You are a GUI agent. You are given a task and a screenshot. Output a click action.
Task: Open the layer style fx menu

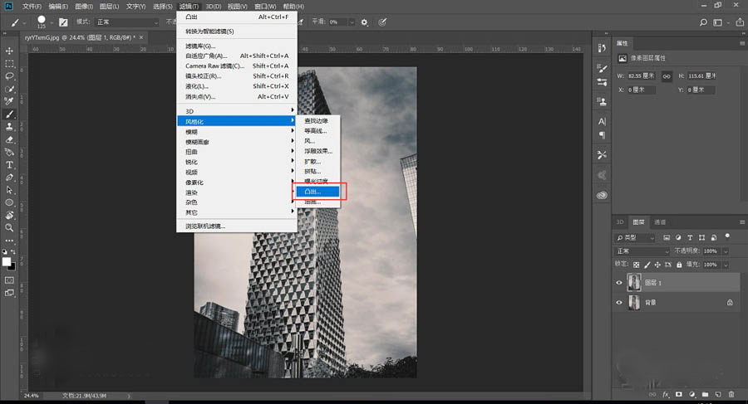[x=665, y=393]
